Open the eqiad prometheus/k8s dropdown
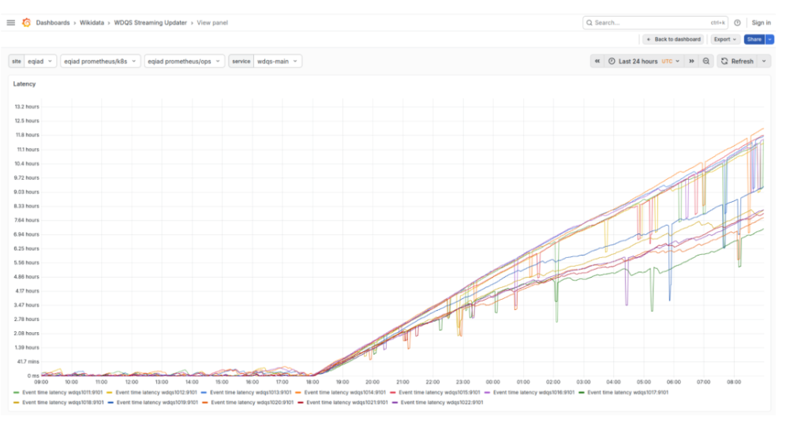Screen dimensions: 786x422 click(99, 62)
